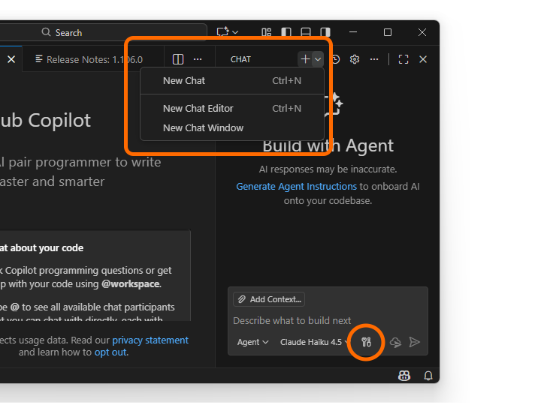Click the Build with Agent heading
Screen dimensions: 541x405
point(328,145)
